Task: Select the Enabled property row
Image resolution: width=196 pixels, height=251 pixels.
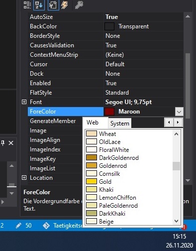Action: [x=105, y=83]
